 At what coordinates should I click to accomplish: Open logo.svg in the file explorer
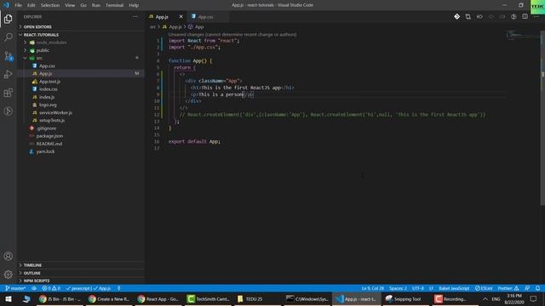[81, 105]
